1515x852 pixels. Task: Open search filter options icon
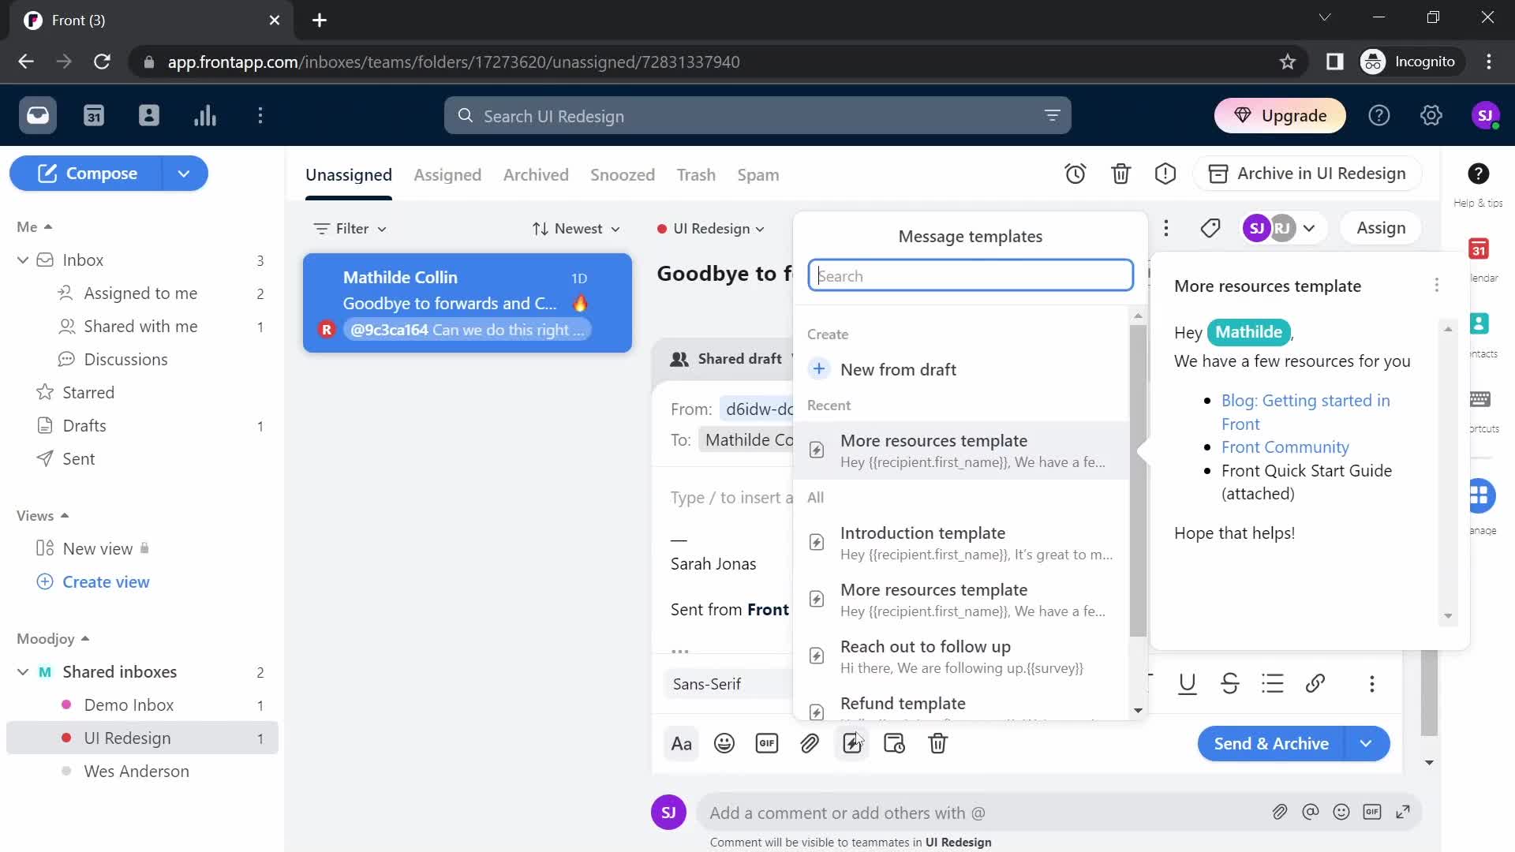(1052, 116)
